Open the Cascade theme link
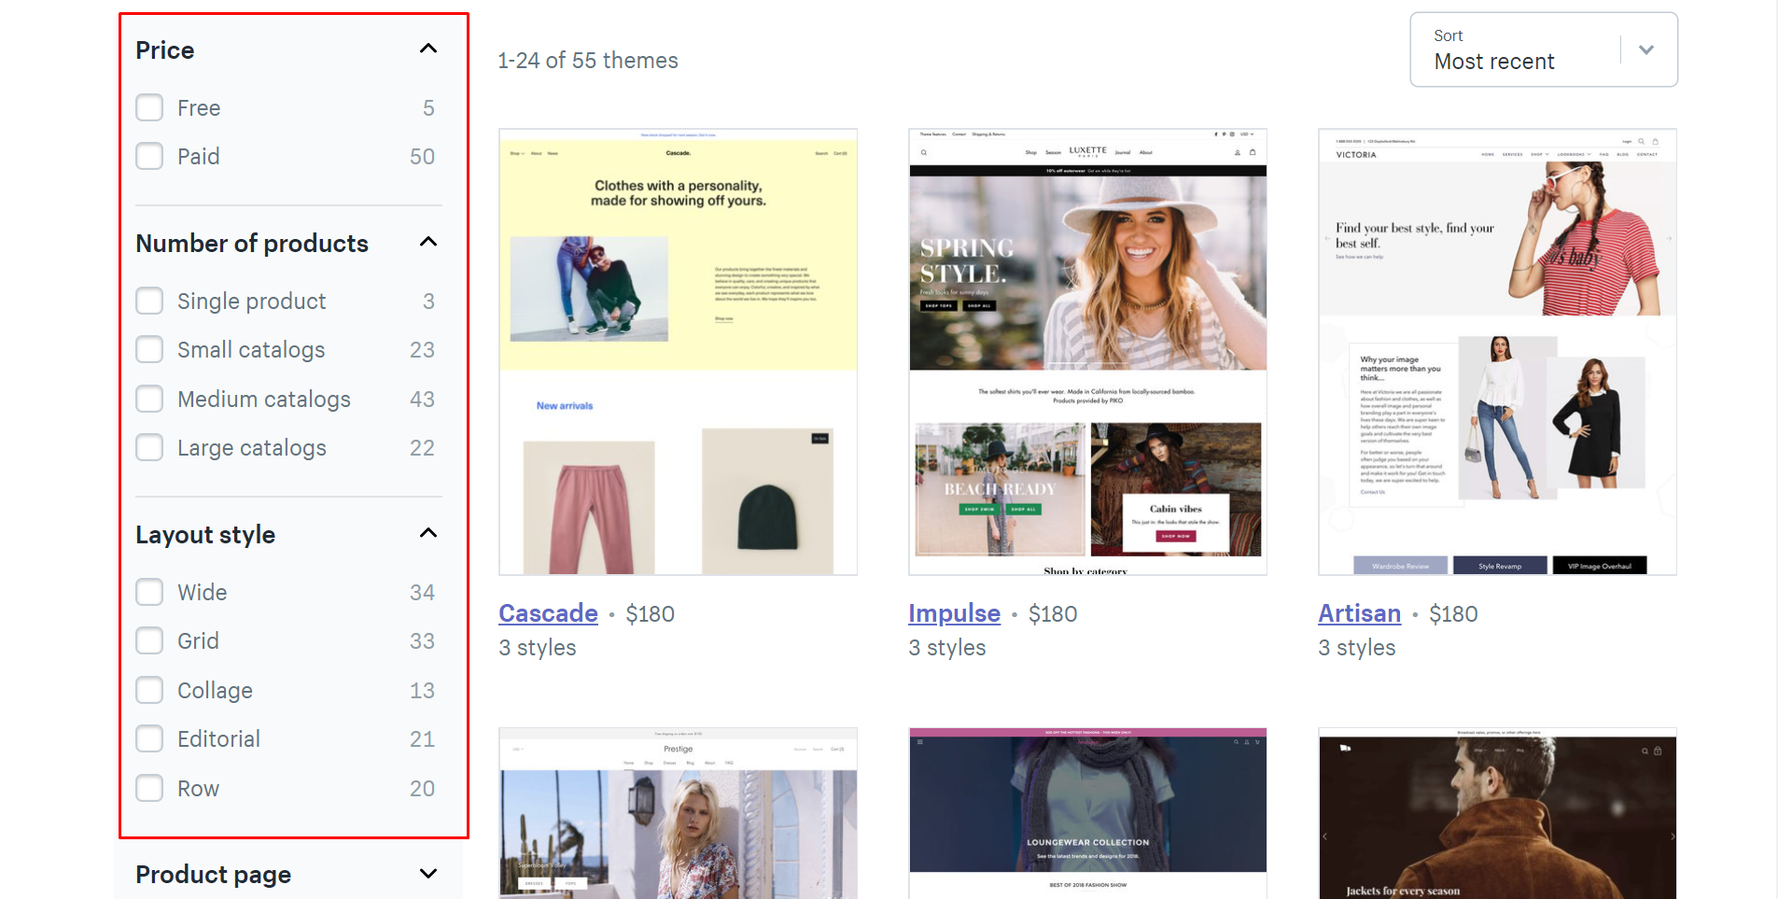 click(548, 613)
